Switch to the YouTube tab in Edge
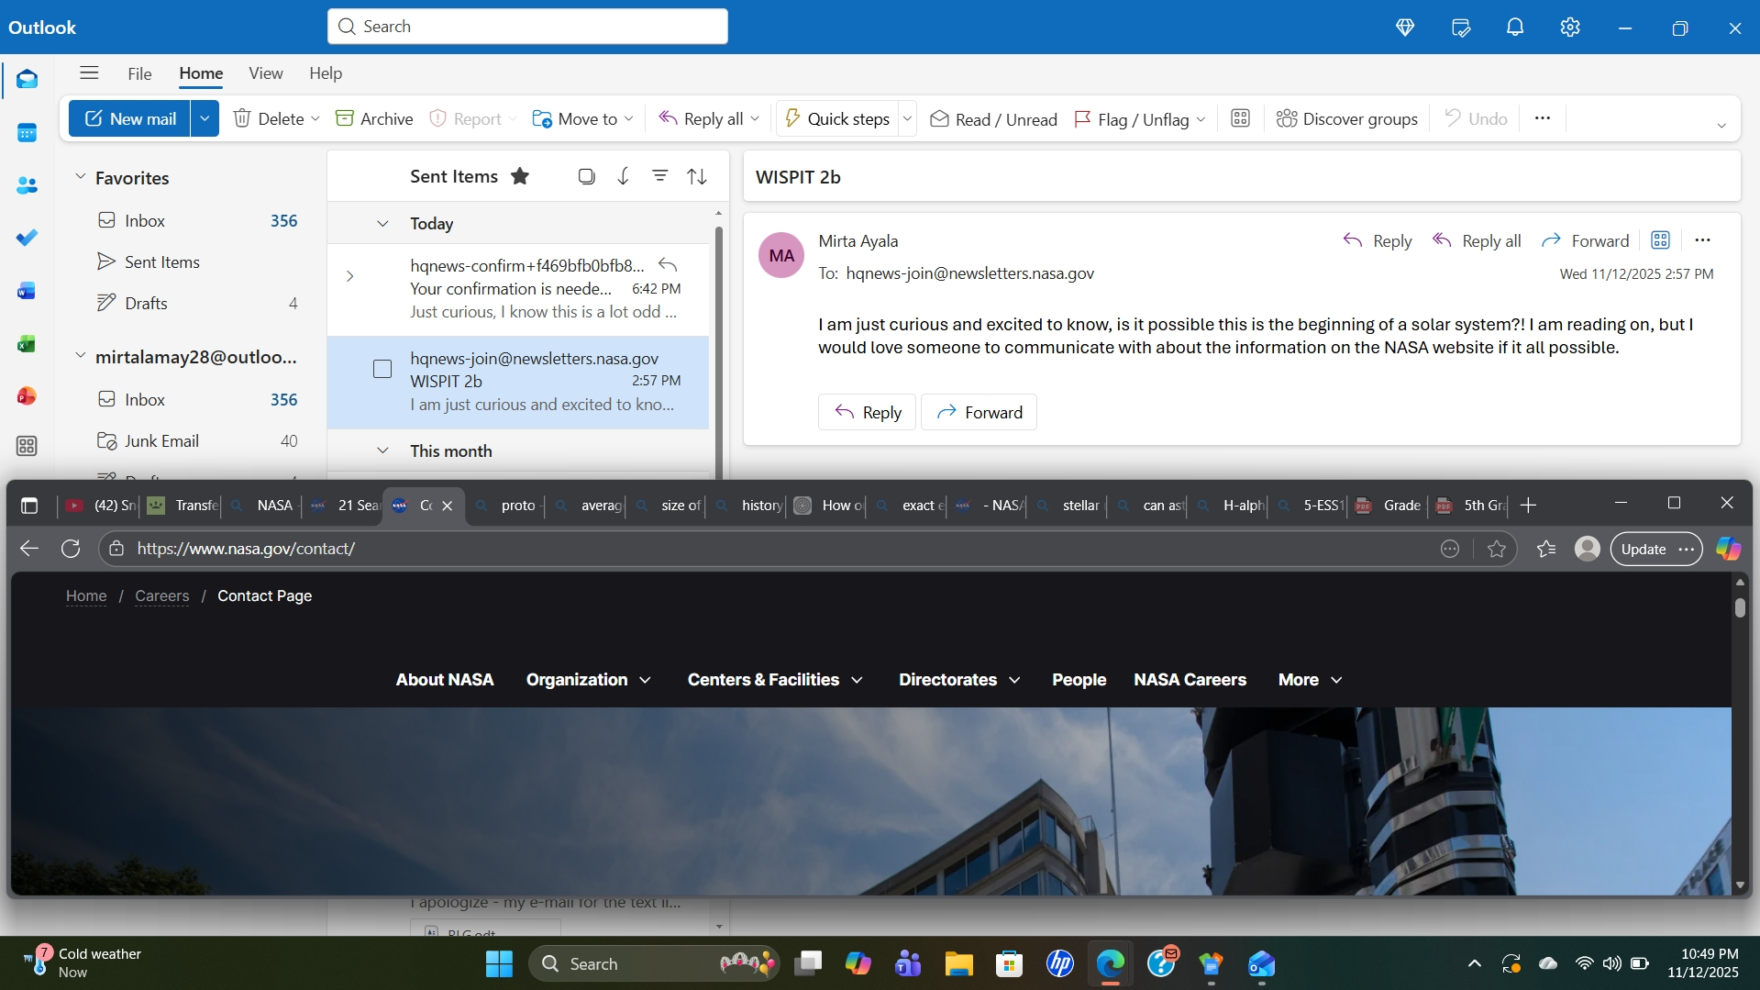This screenshot has width=1760, height=990. pyautogui.click(x=101, y=506)
